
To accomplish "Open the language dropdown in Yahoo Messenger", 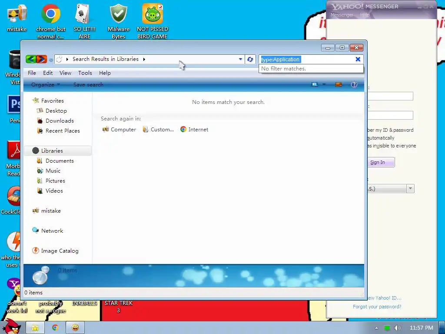I will (x=410, y=189).
